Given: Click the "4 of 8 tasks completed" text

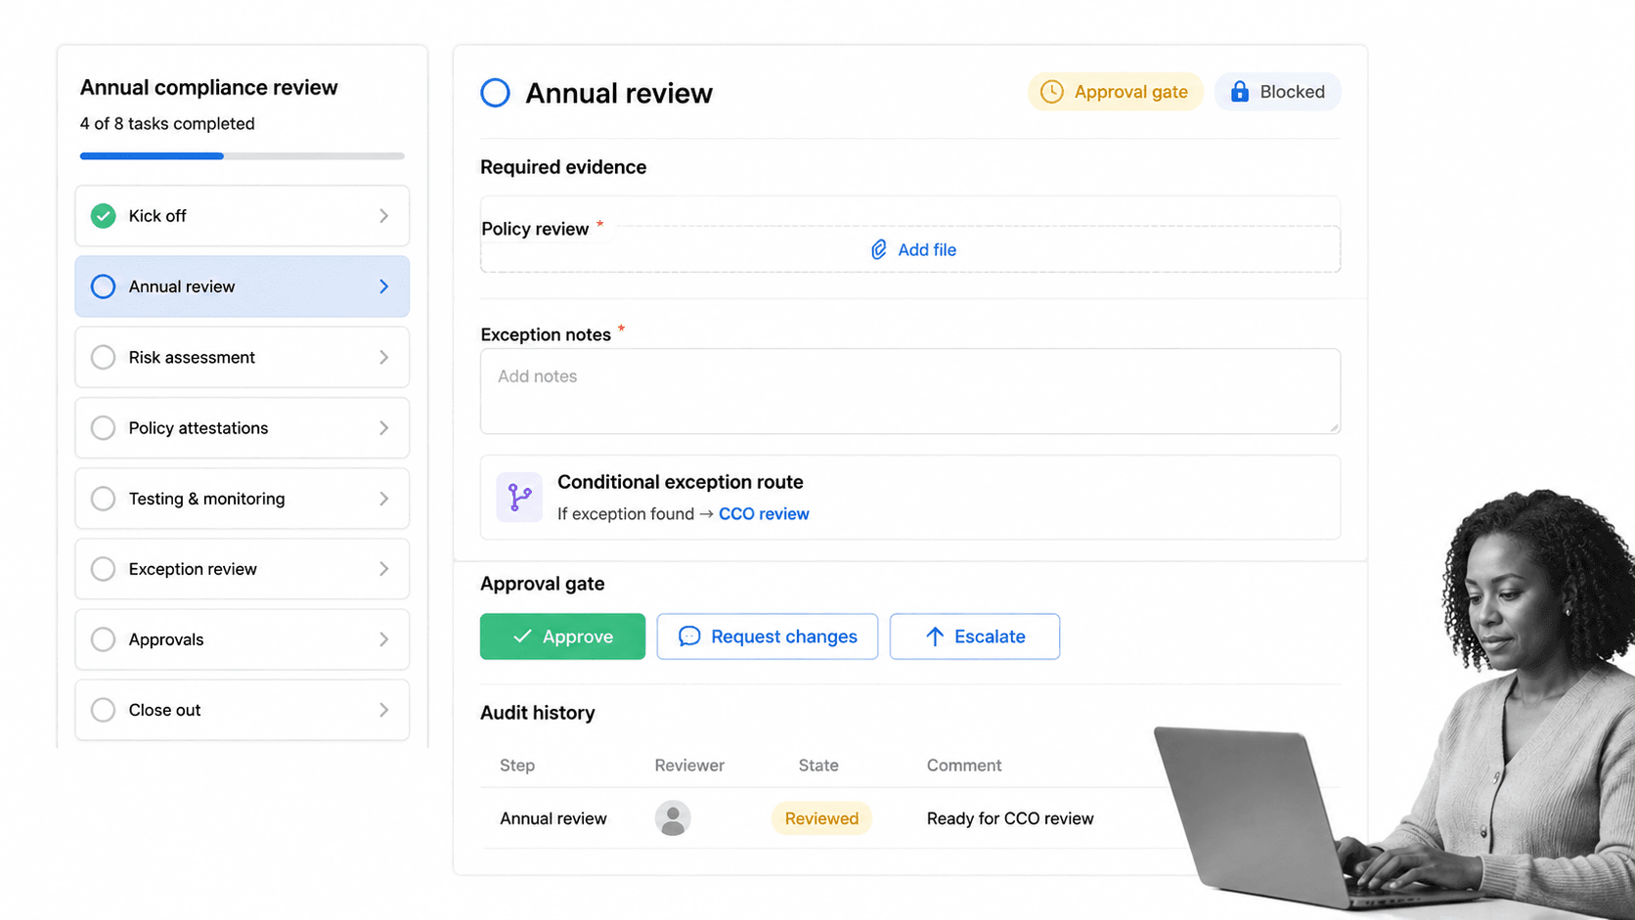Looking at the screenshot, I should click(x=167, y=124).
